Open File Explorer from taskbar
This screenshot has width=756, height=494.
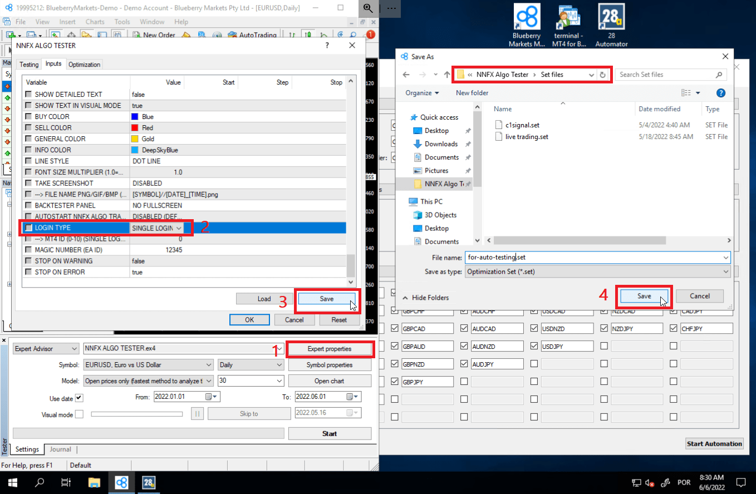(x=94, y=482)
